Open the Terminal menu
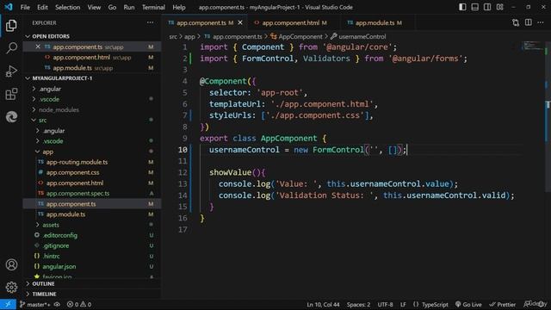Image resolution: width=551 pixels, height=310 pixels. coord(153,7)
